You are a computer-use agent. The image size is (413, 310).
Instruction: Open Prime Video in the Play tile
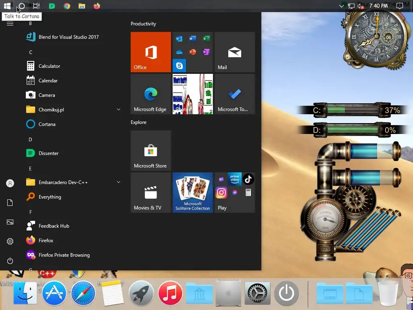click(234, 179)
